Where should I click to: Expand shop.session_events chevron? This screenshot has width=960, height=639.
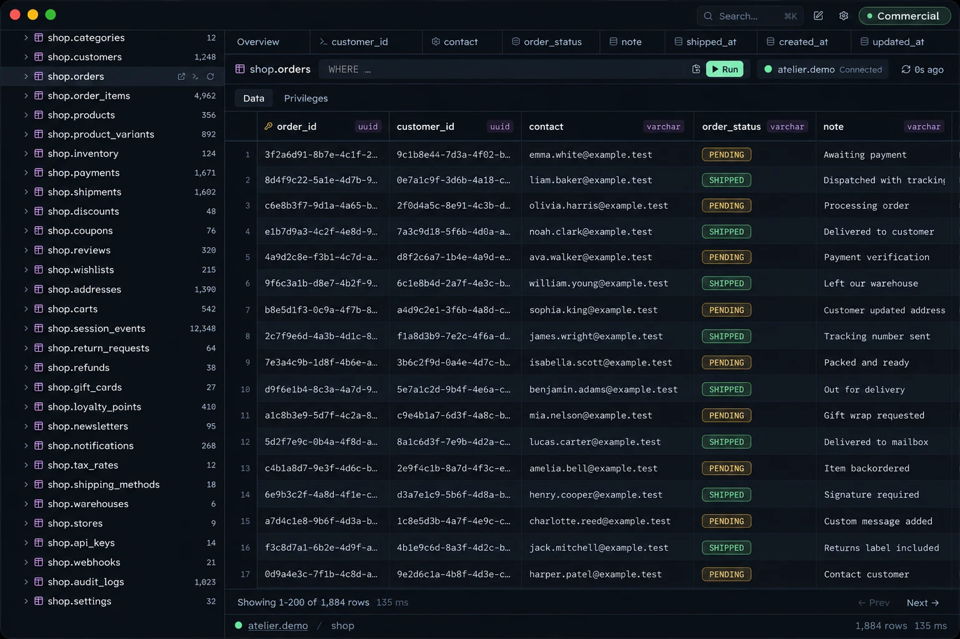click(x=26, y=328)
